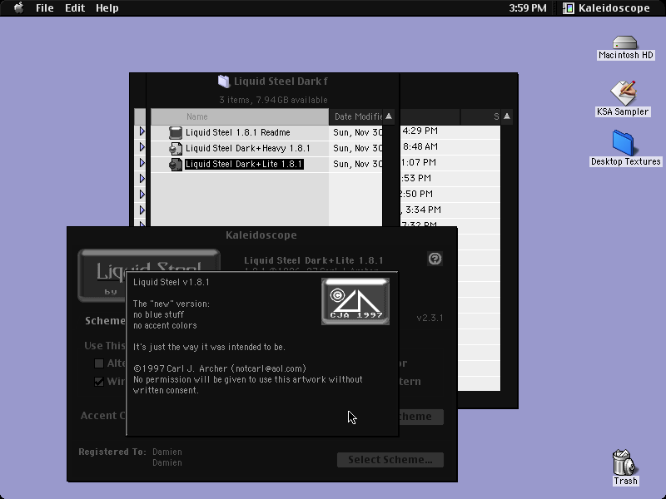Select the KSA Sampler desktop icon

click(623, 92)
